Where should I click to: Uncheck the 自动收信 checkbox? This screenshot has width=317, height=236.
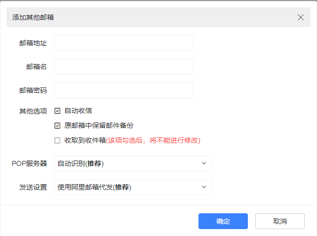pos(58,111)
